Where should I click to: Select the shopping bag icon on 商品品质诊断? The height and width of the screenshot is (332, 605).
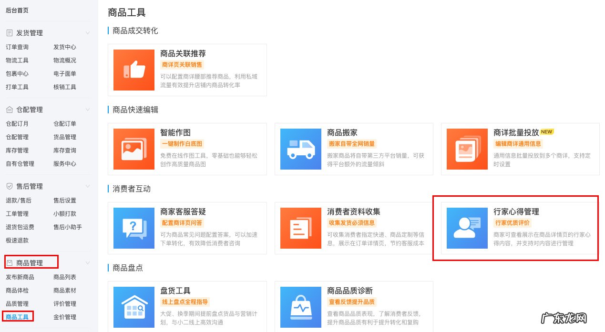300,307
